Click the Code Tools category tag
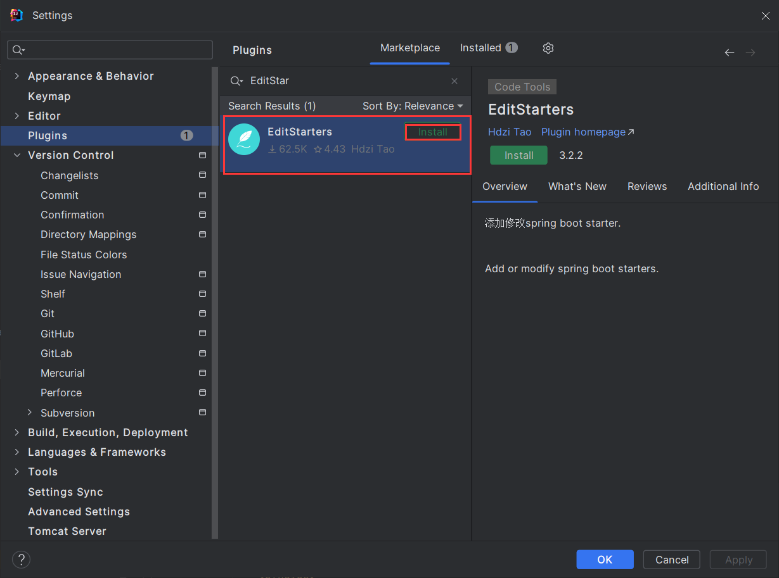 (522, 87)
